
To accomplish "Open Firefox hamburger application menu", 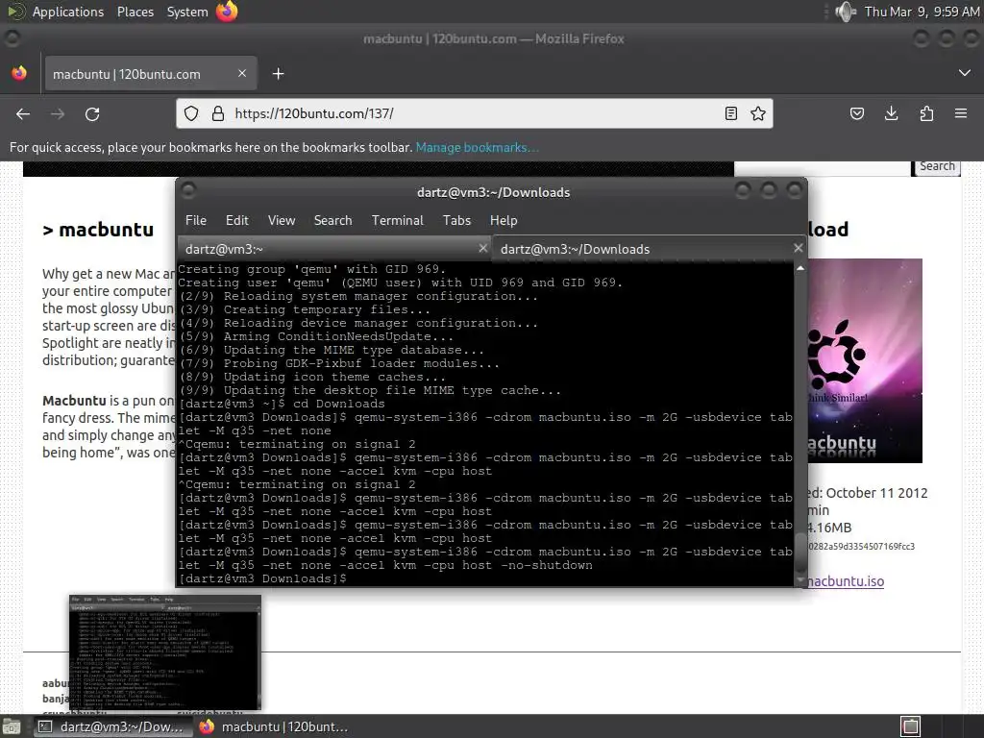I will tap(961, 113).
